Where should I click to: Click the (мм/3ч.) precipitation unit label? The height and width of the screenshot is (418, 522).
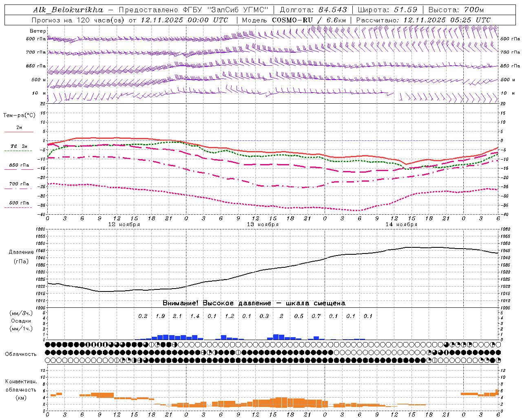(21, 313)
